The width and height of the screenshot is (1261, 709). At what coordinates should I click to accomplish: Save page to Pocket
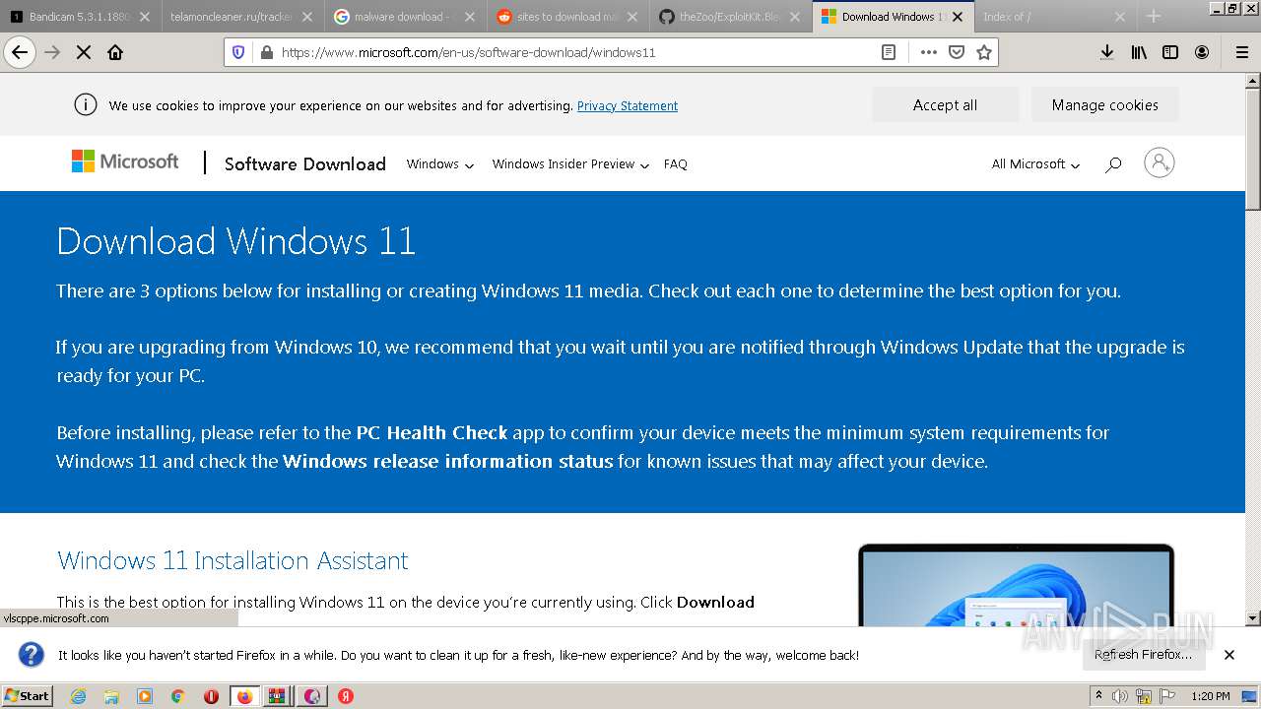point(956,52)
